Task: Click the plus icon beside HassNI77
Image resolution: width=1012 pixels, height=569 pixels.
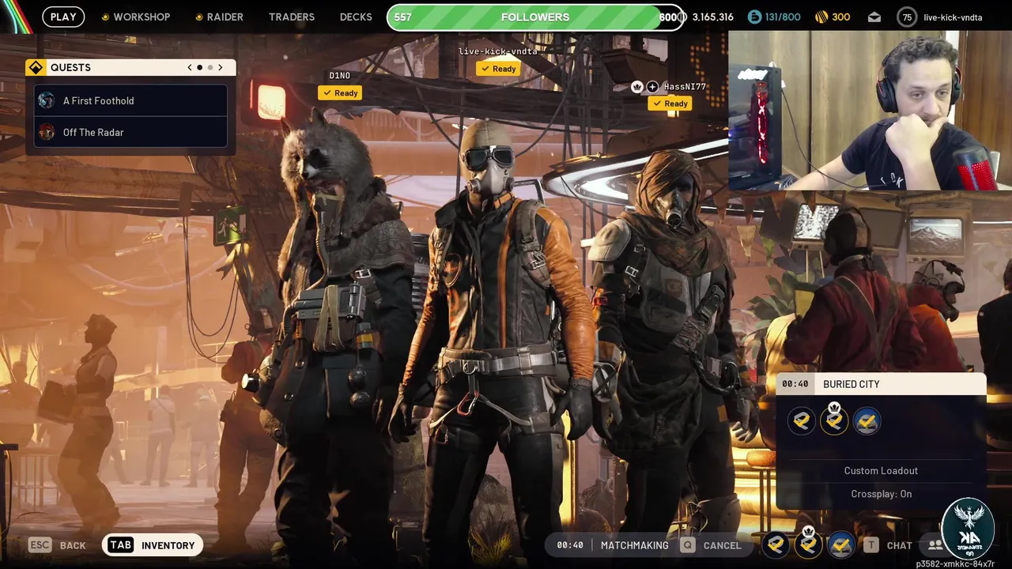Action: [x=652, y=87]
